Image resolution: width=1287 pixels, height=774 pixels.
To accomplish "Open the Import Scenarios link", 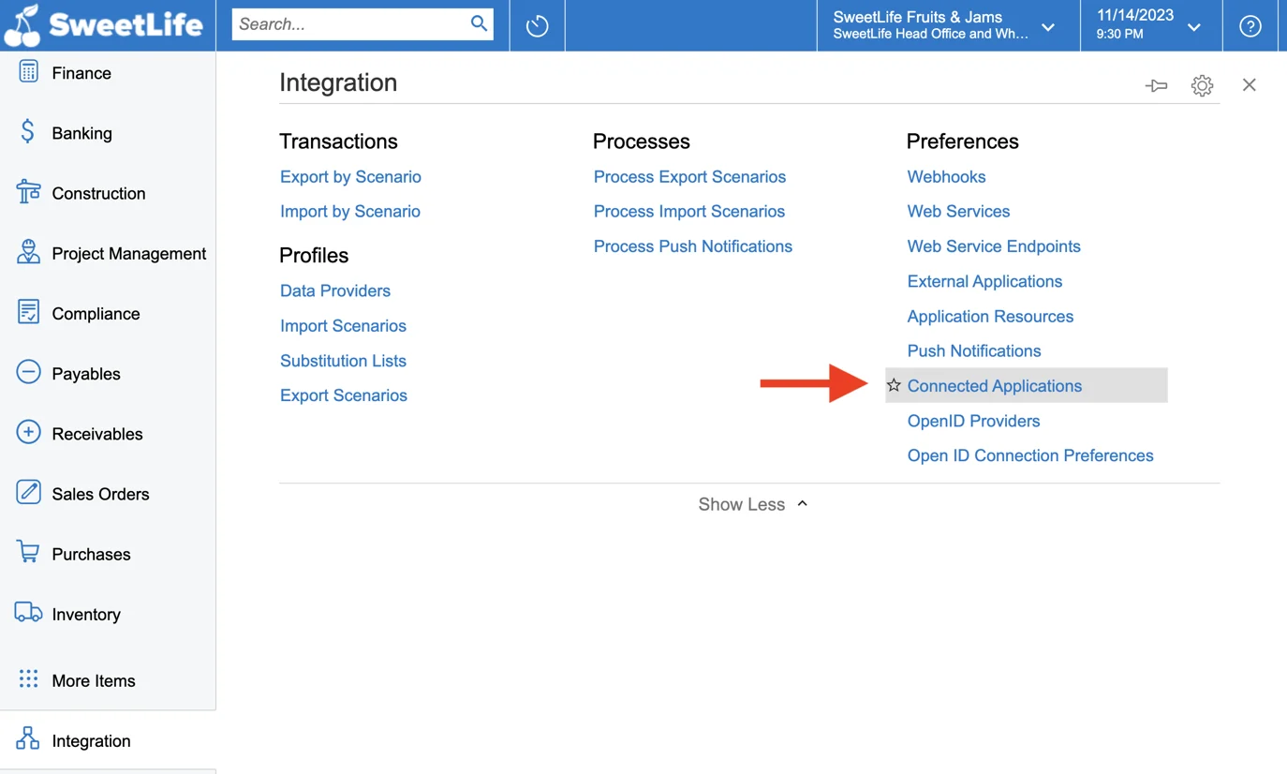I will click(x=343, y=326).
